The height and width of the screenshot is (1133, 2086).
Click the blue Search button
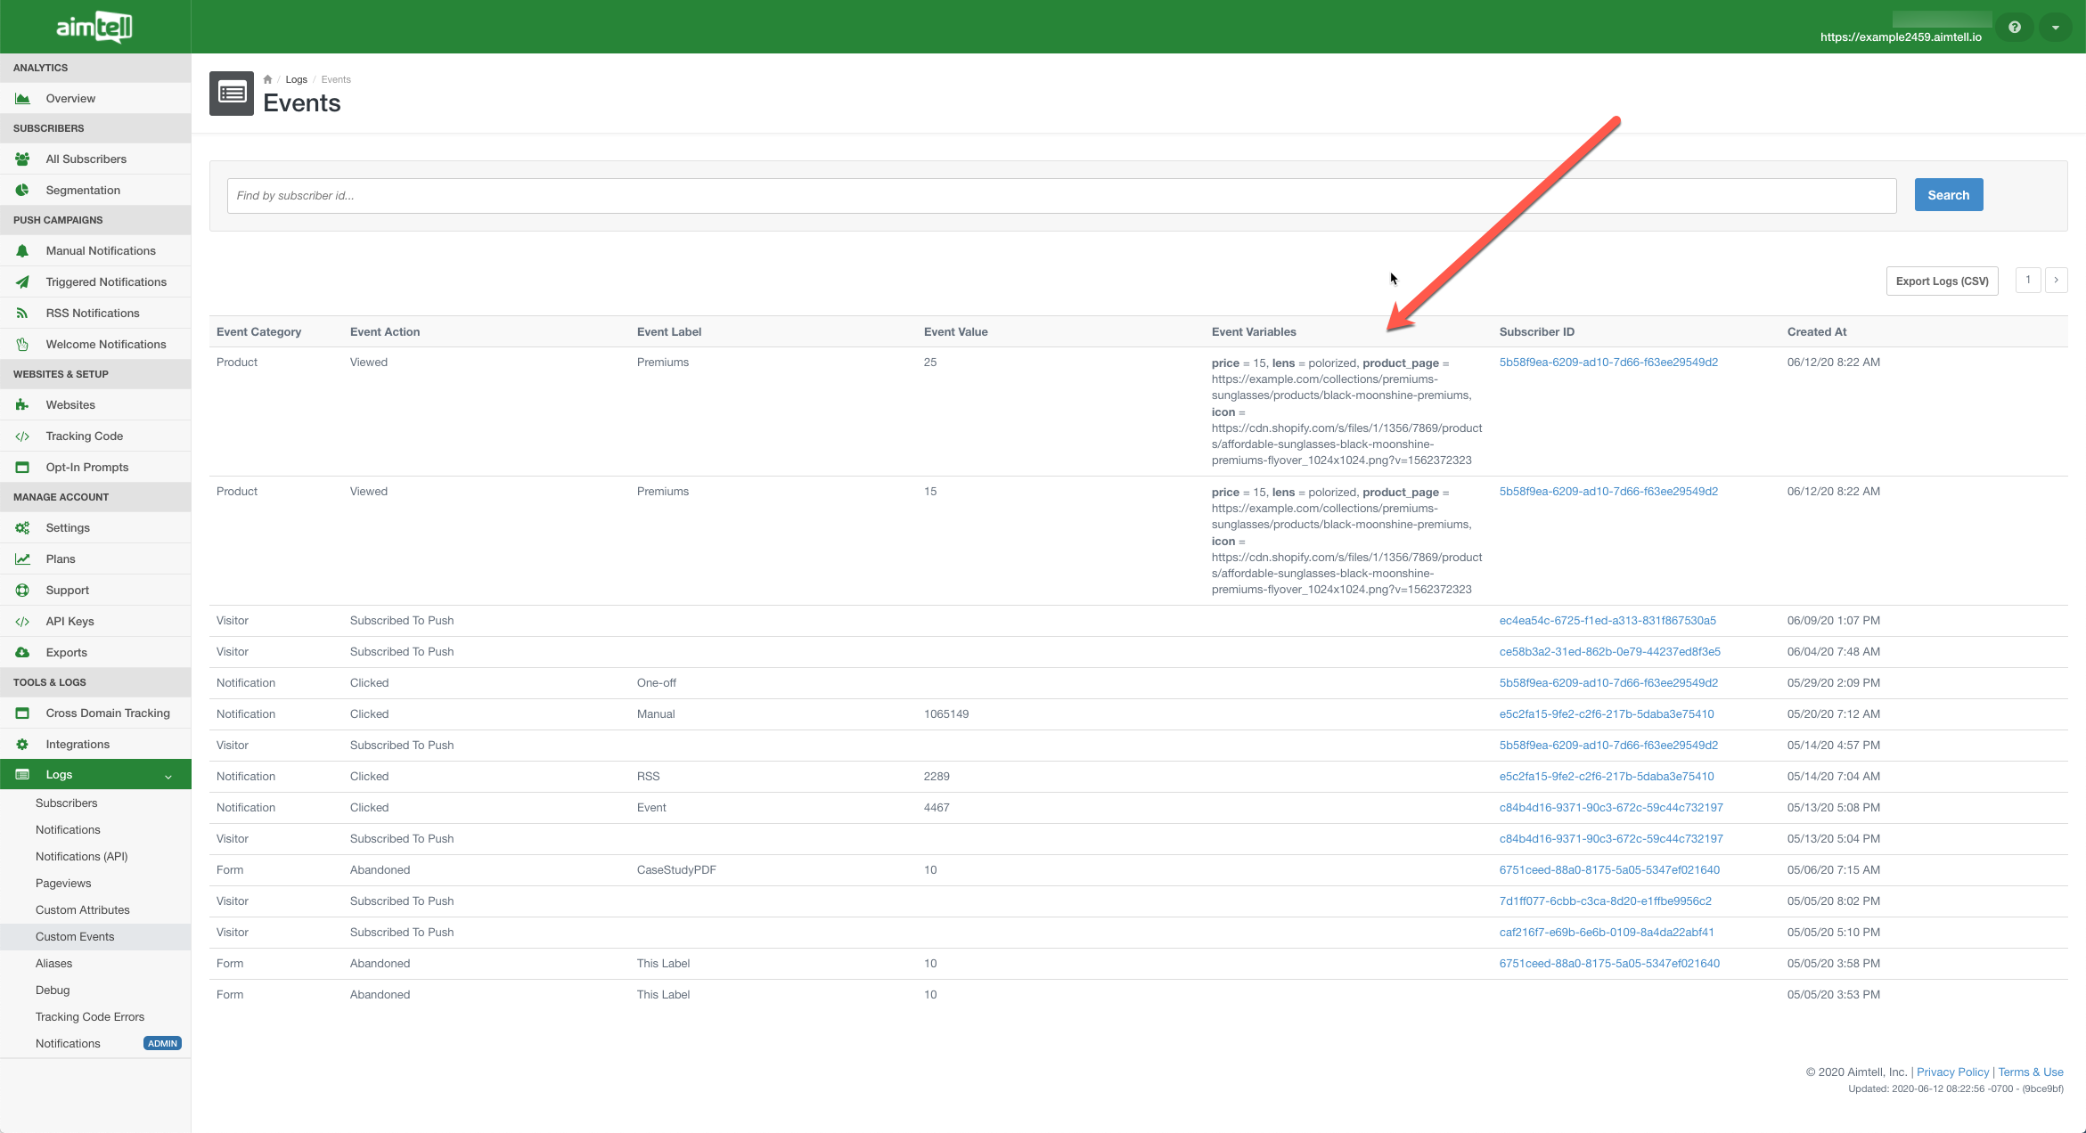pyautogui.click(x=1948, y=195)
